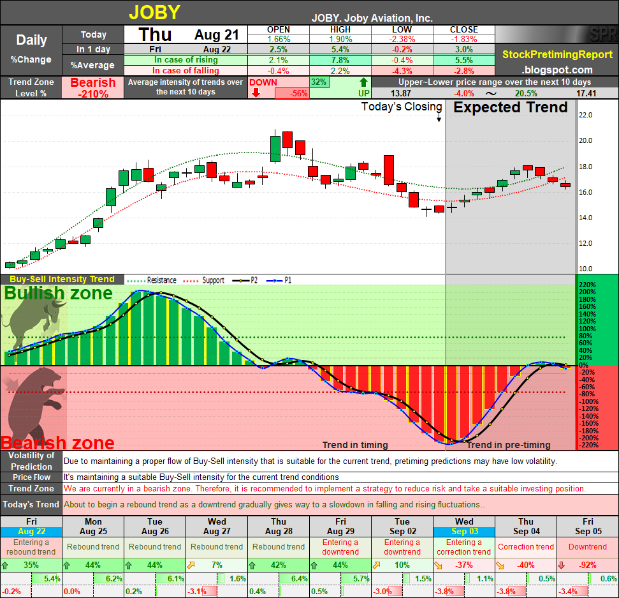Click the P1 legend entry
The height and width of the screenshot is (598, 619).
279,280
